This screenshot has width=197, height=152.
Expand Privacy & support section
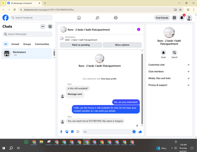[x=169, y=85]
